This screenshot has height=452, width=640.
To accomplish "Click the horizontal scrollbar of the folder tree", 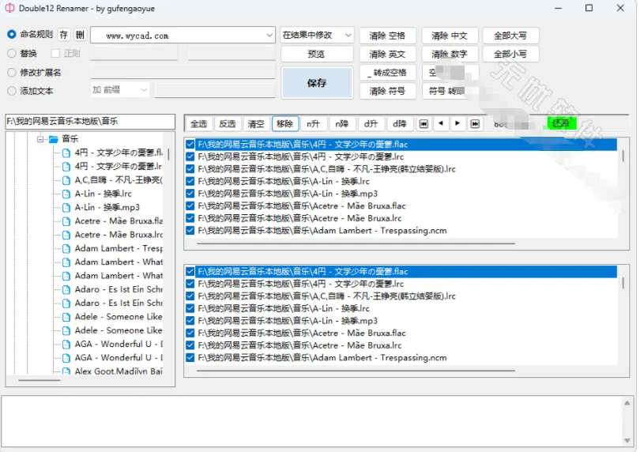I will coord(40,380).
